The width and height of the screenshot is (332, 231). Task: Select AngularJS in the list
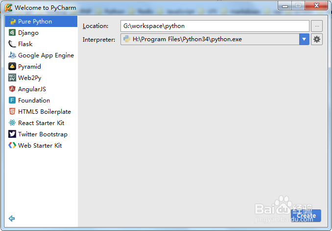[x=41, y=89]
